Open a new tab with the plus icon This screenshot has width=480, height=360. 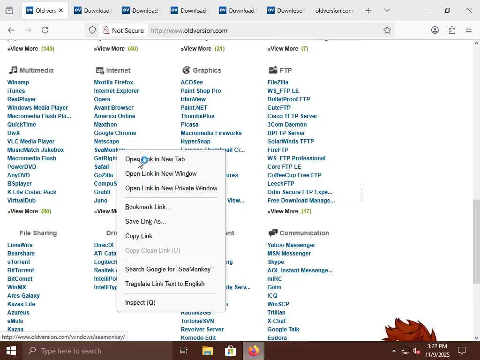(368, 11)
